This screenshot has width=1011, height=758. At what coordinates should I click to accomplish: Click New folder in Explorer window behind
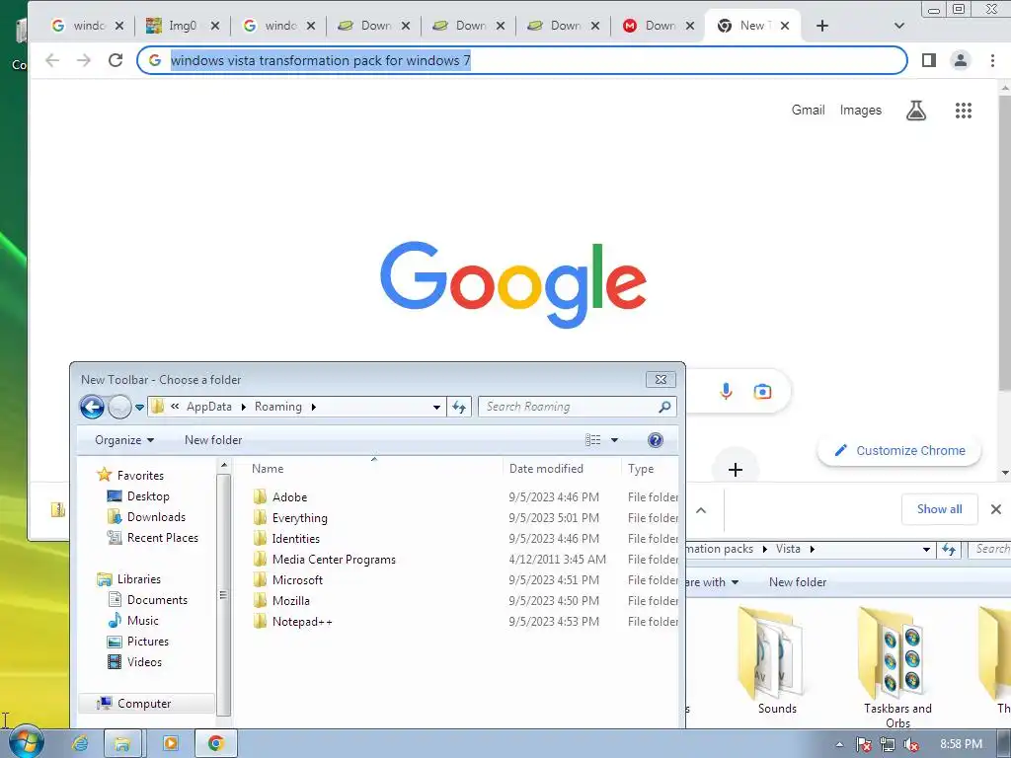pyautogui.click(x=798, y=582)
